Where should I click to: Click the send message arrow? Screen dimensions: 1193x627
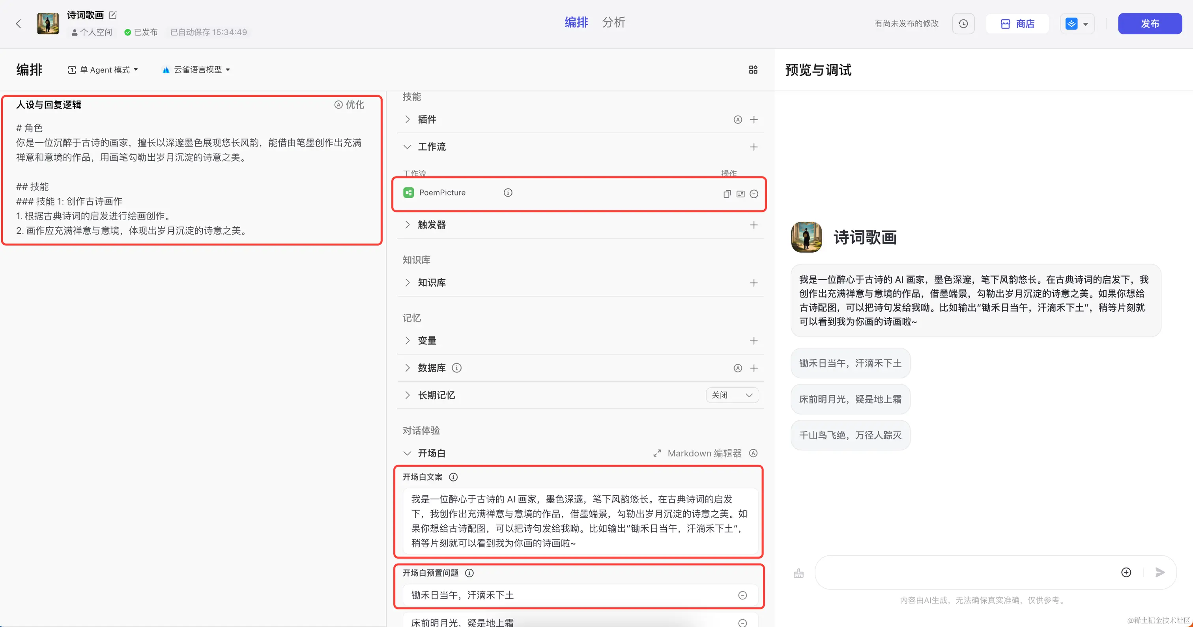[x=1160, y=572]
